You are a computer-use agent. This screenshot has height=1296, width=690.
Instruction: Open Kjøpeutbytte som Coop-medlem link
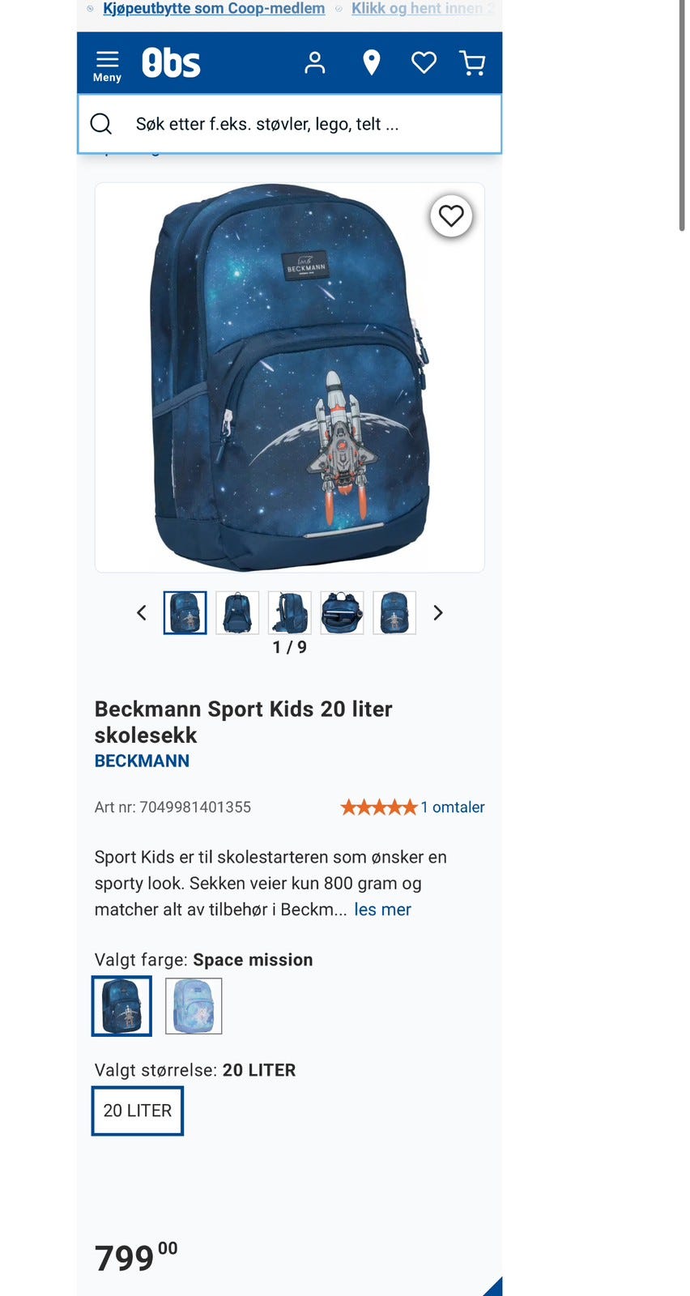click(214, 8)
